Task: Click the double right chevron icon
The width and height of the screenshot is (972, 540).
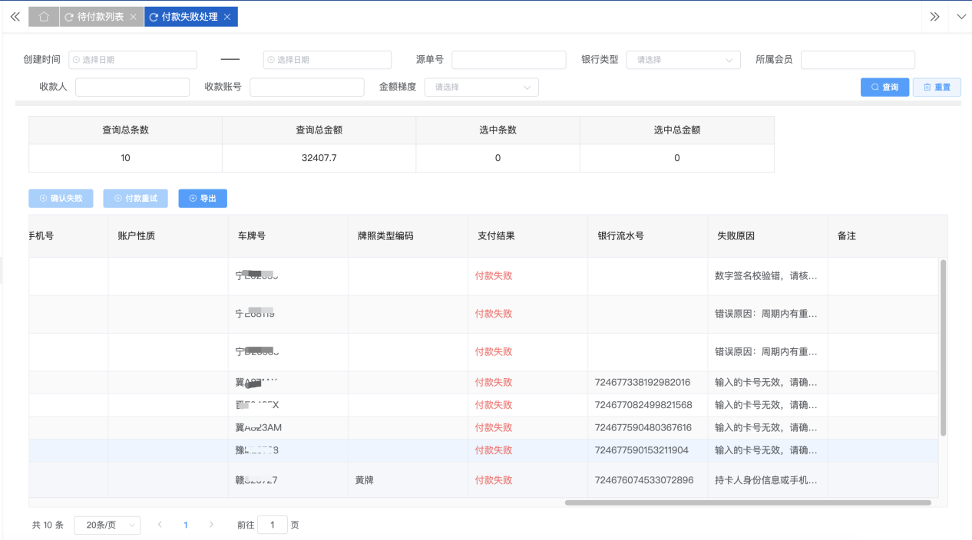Action: click(x=934, y=17)
